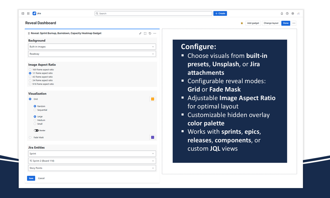
Task: Minimize the Reveal gadget
Action: 140,33
